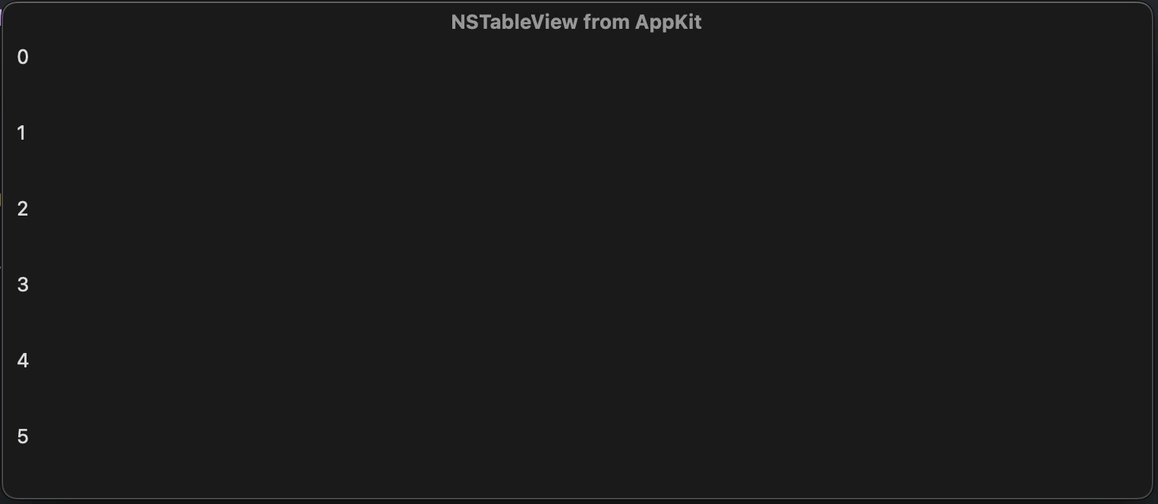Image resolution: width=1158 pixels, height=504 pixels.
Task: Select the table row labeled 5
Action: 578,436
